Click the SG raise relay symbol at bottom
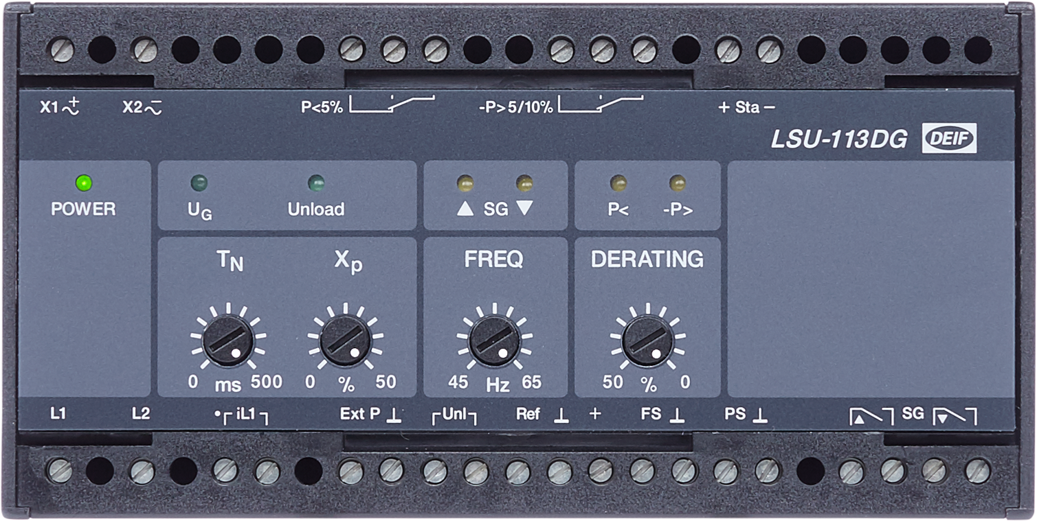 [871, 416]
